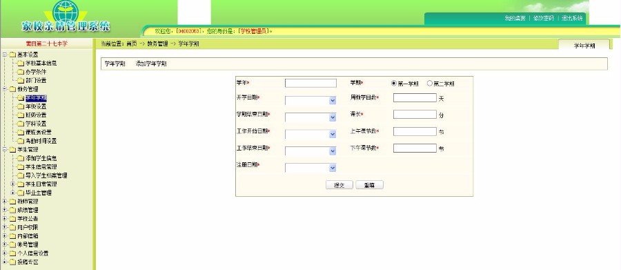The height and width of the screenshot is (270, 621).
Task: Click 退出系统 to log out
Action: point(572,18)
